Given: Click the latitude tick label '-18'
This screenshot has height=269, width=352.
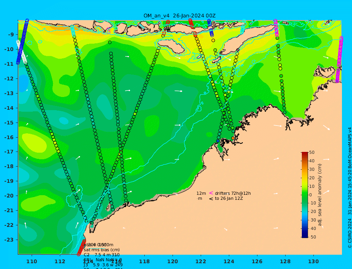Looking at the screenshot, I should (9, 167).
